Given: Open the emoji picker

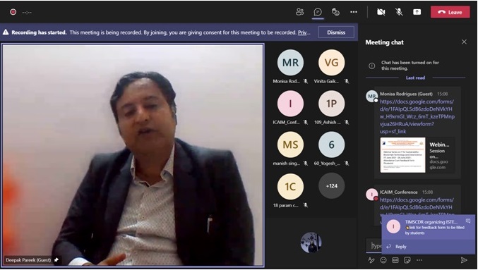Looking at the screenshot, I should 383,260.
